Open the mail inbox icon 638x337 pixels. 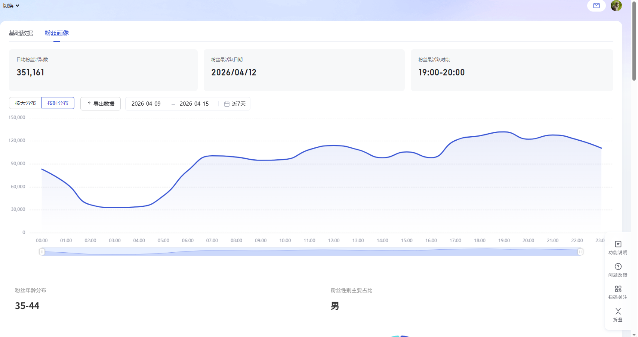[596, 6]
